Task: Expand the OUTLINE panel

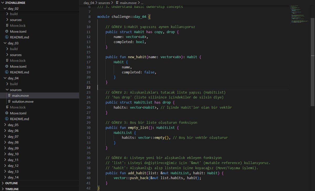Action: click(x=3, y=183)
